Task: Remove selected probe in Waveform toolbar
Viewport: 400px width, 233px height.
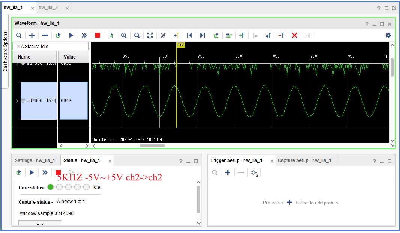Action: click(x=45, y=35)
